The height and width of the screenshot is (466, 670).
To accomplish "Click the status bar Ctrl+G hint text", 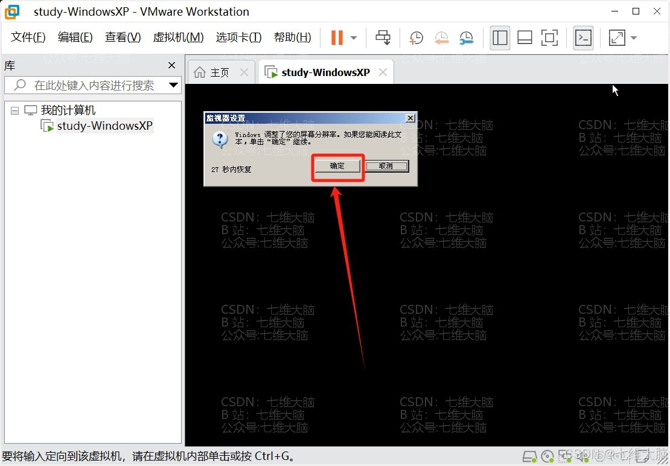I will 148,456.
